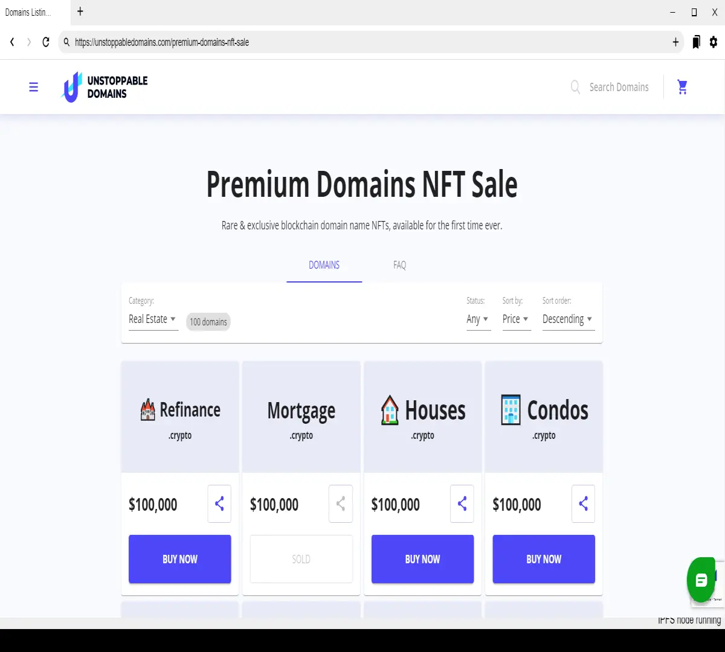Click the Condos $100,000 price
725x652 pixels.
517,505
